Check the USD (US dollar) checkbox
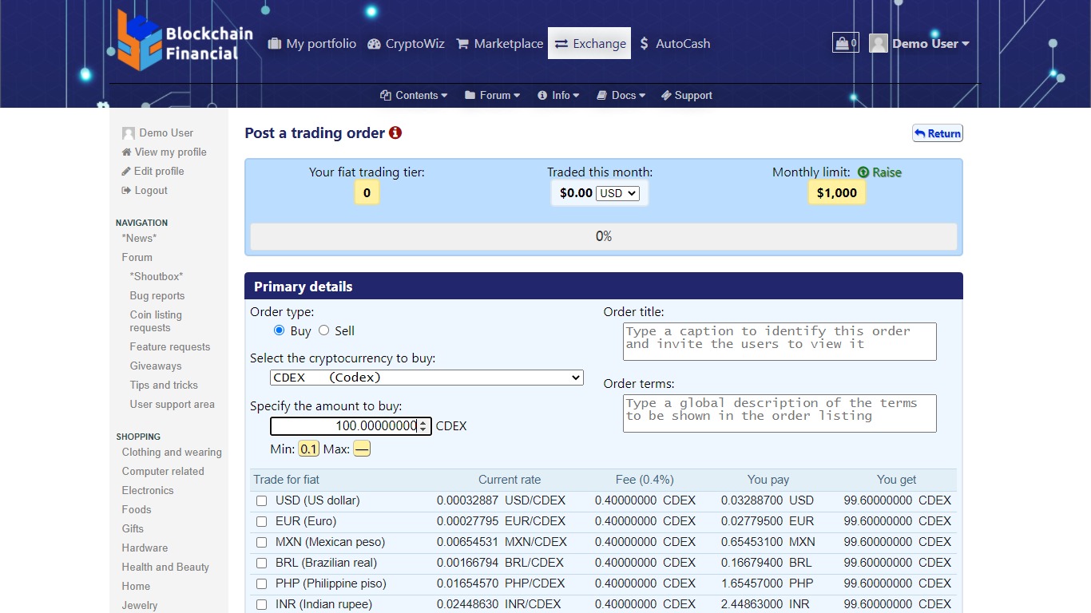 (x=262, y=501)
